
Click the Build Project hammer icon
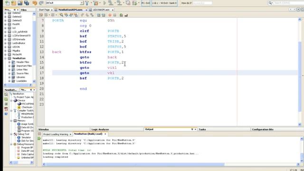click(x=87, y=3)
